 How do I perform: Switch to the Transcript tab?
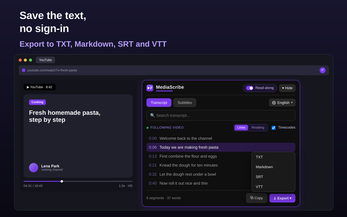159,103
